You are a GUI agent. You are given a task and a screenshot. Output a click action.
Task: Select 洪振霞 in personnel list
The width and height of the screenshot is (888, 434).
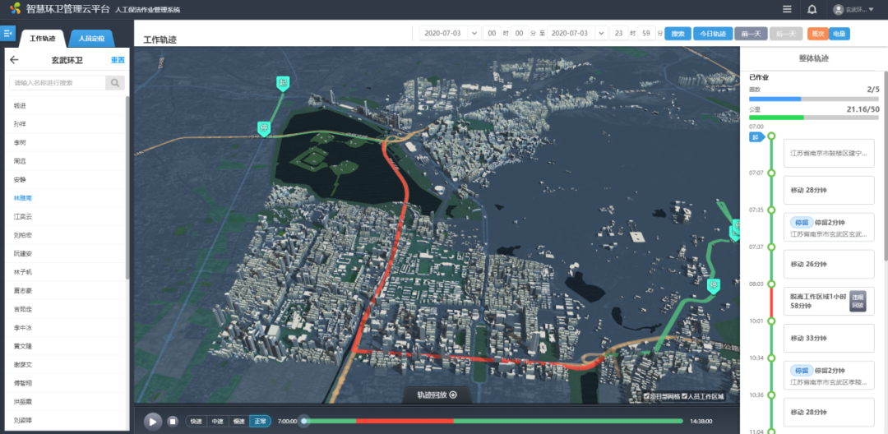(x=67, y=401)
